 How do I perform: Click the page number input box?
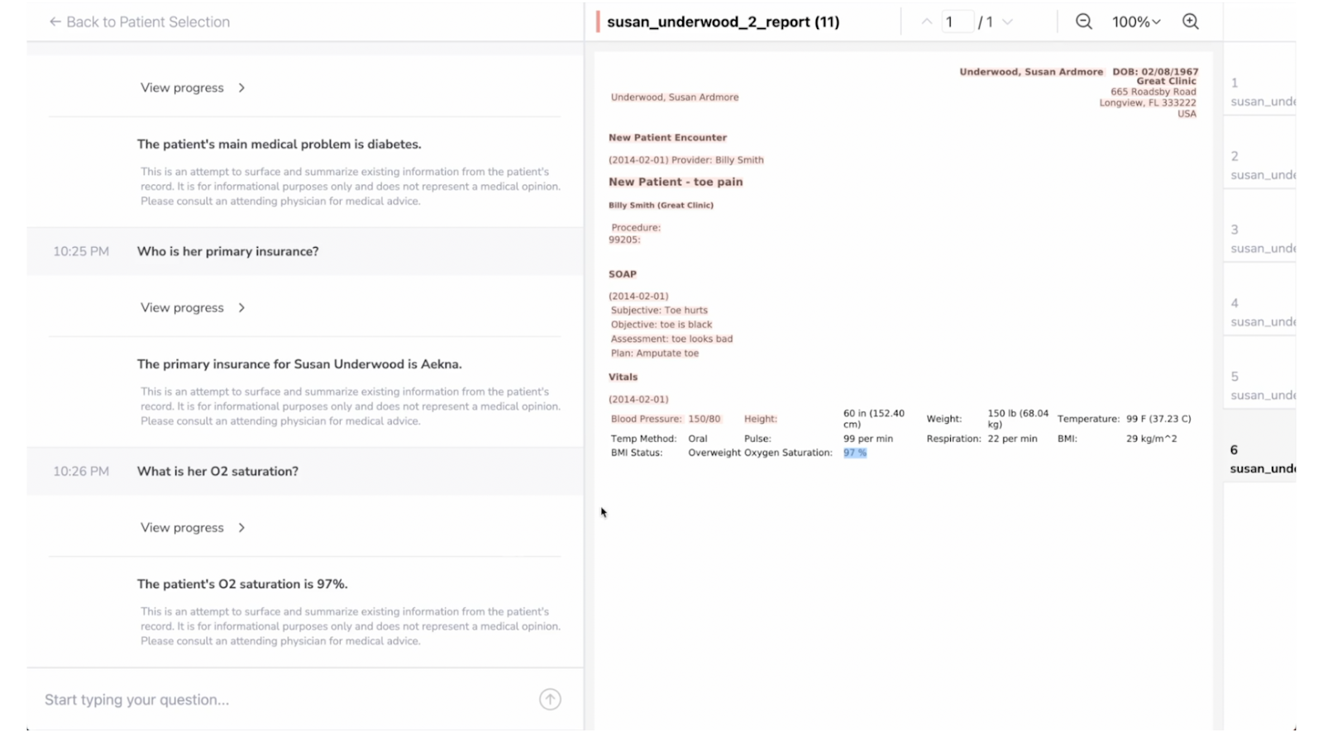click(957, 22)
